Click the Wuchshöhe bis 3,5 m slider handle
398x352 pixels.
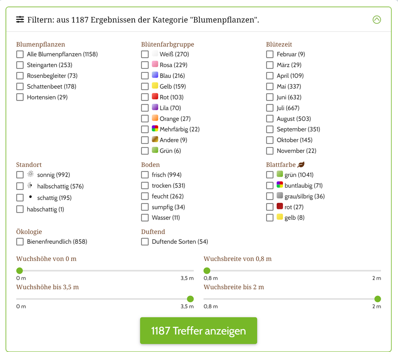(x=190, y=299)
